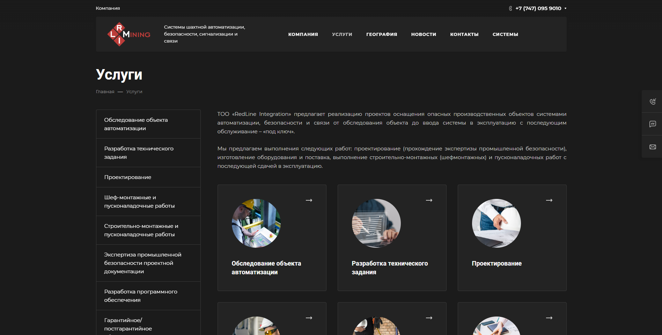Select sidebar Разработка программного обеспечения
This screenshot has height=335, width=662.
[148, 296]
